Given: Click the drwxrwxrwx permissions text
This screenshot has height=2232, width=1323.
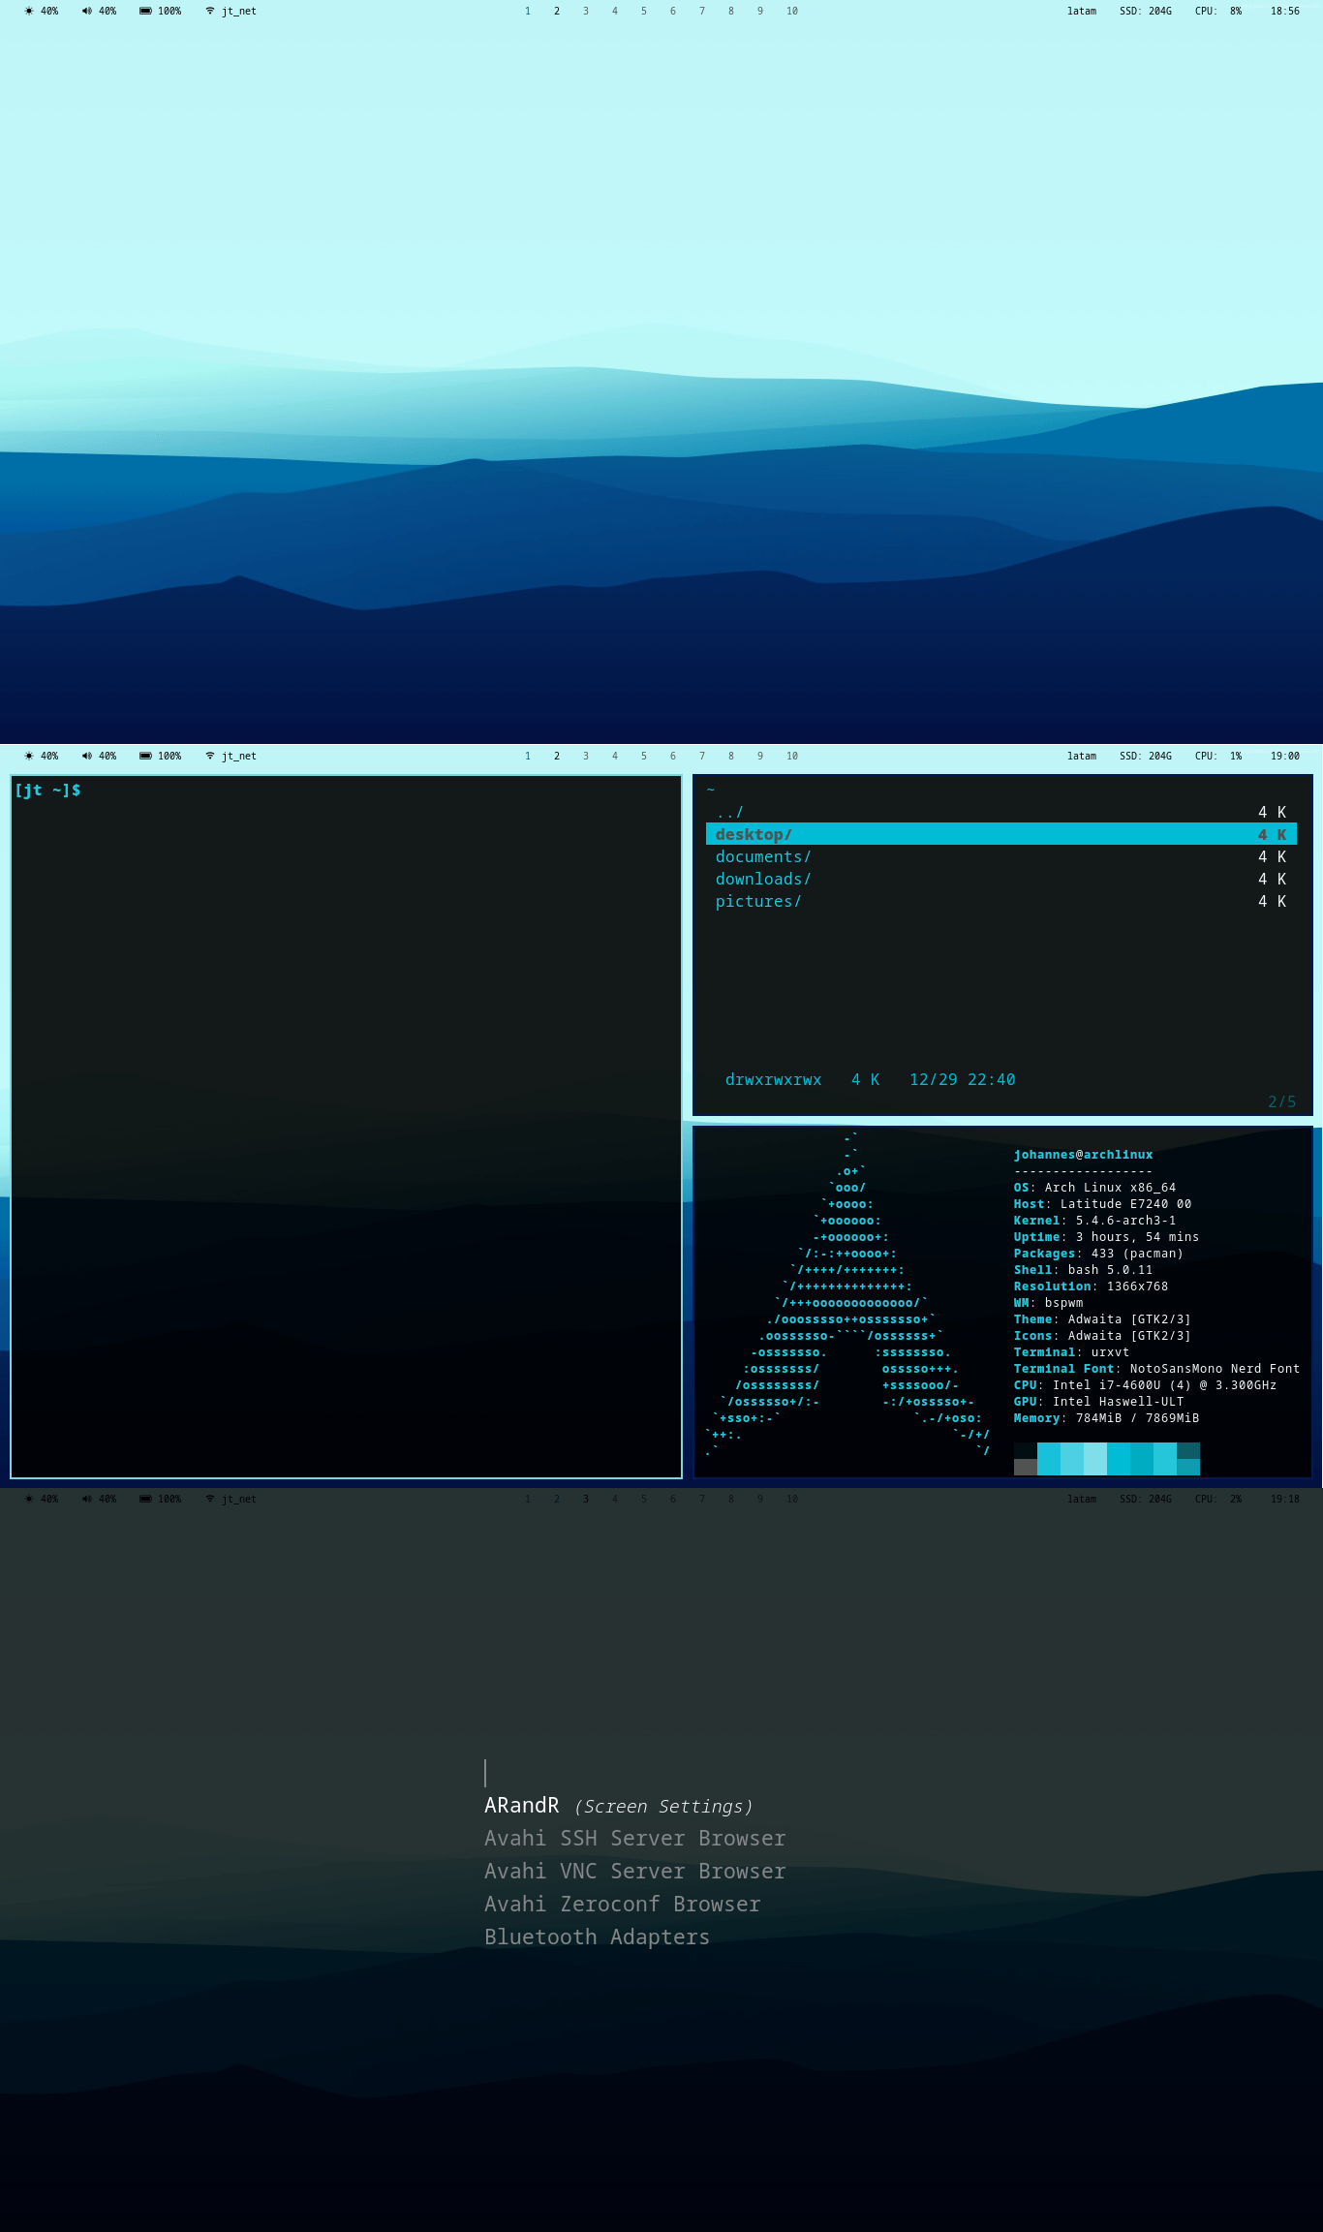Looking at the screenshot, I should click(774, 1079).
